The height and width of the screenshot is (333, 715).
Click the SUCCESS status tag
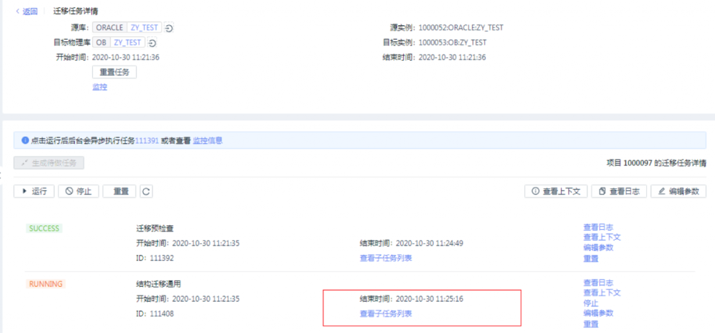pyautogui.click(x=44, y=229)
